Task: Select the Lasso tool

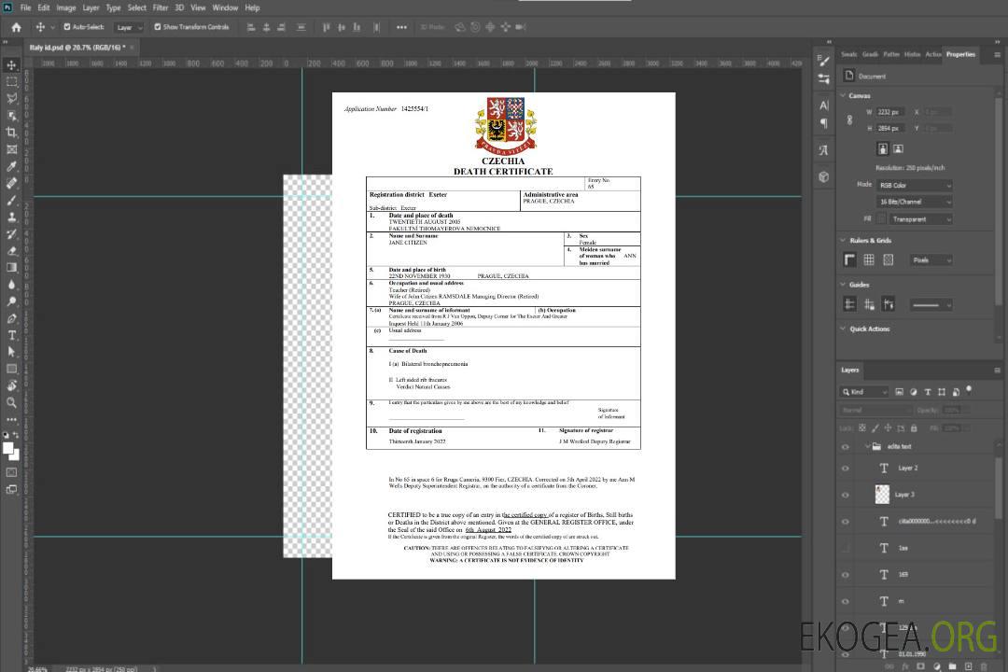Action: pyautogui.click(x=11, y=98)
